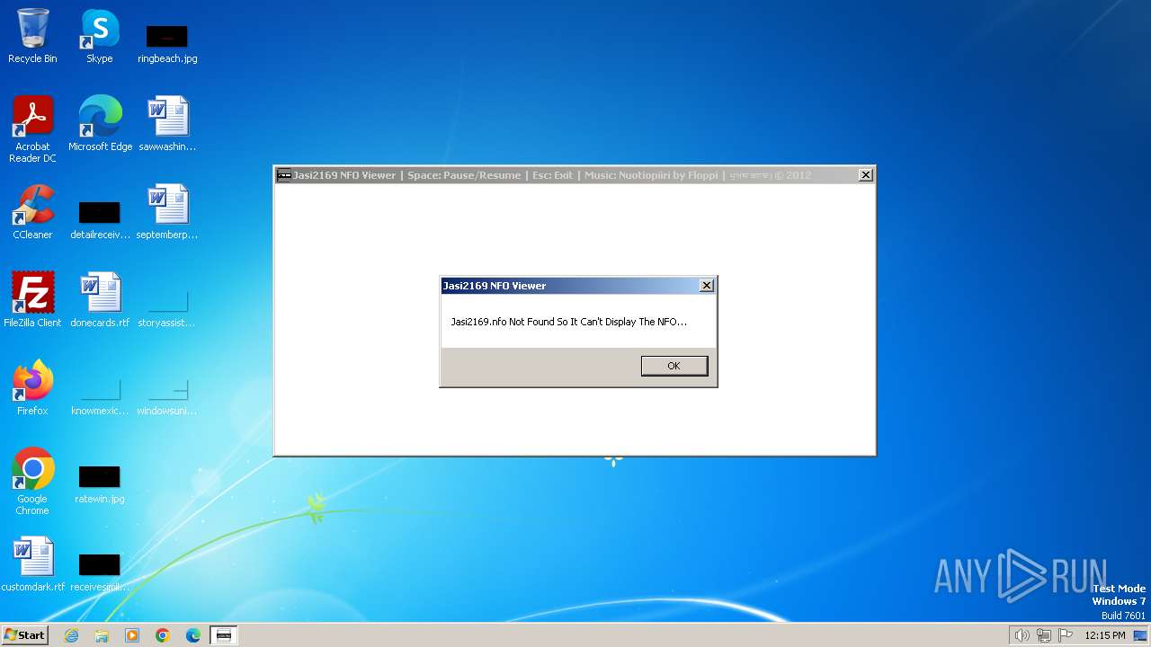Viewport: 1151px width, 647px height.
Task: Select the windowsuni... file icon
Action: point(167,395)
